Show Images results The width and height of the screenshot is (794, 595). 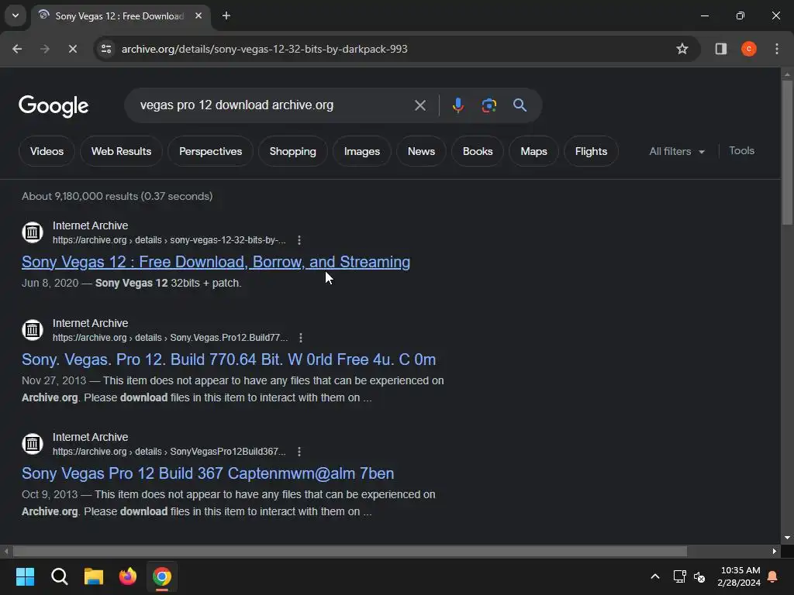(361, 151)
